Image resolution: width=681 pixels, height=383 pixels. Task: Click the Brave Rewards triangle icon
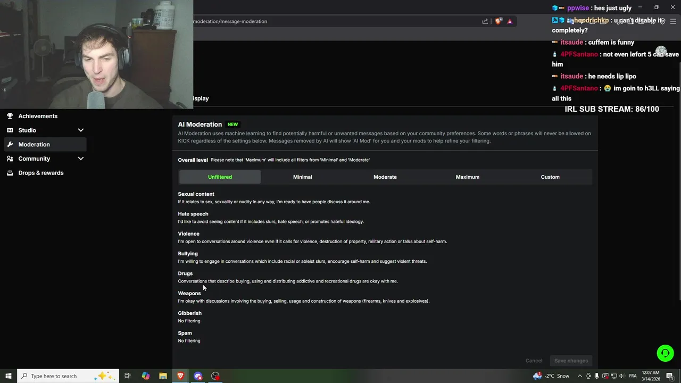coord(510,21)
